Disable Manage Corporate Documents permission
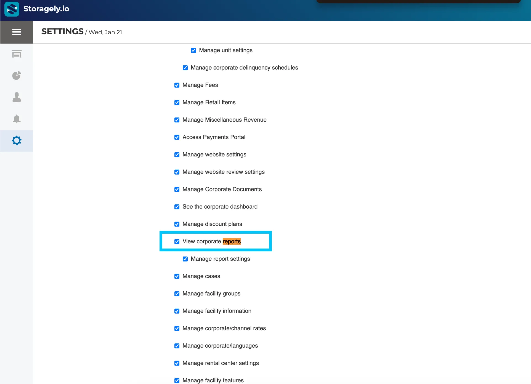Image resolution: width=531 pixels, height=384 pixels. [177, 189]
